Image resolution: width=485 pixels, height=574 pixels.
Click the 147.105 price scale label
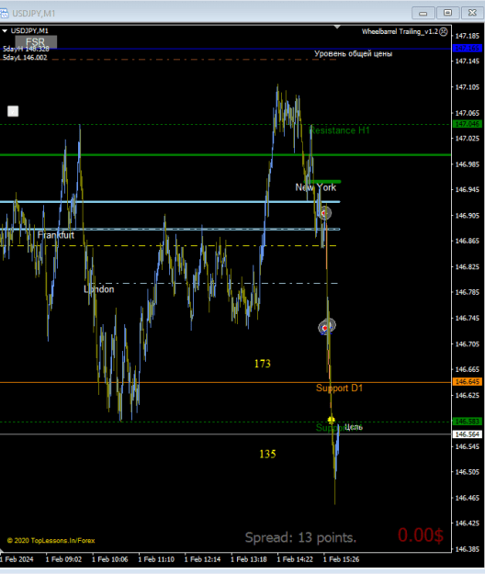coord(467,87)
